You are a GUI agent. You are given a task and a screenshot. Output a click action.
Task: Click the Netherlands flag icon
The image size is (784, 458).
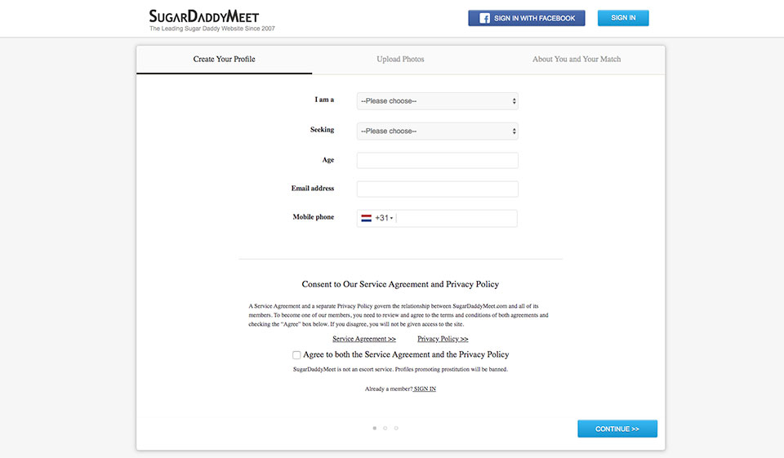point(367,218)
